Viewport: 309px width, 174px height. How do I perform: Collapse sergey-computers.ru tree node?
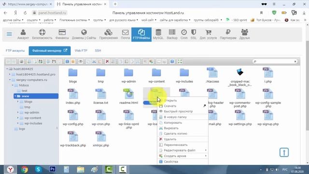pyautogui.click(x=10, y=80)
